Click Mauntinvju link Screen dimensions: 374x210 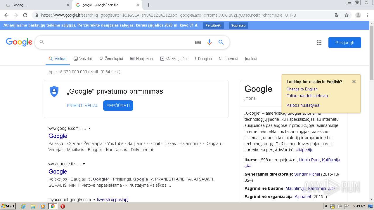(x=296, y=188)
